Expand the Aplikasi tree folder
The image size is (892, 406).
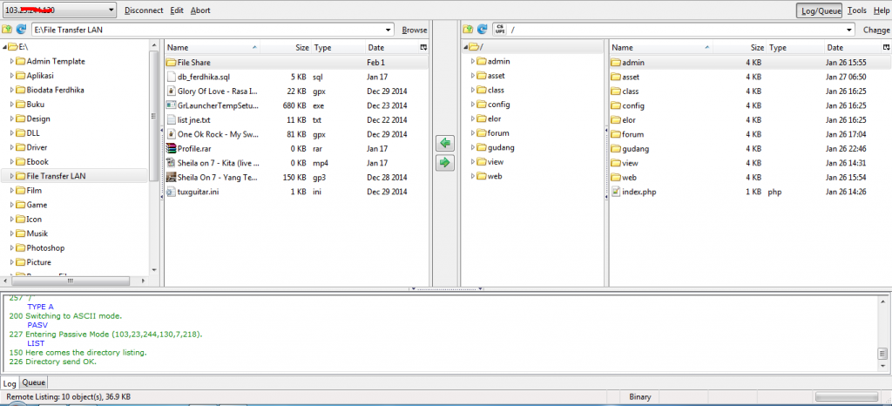12,76
